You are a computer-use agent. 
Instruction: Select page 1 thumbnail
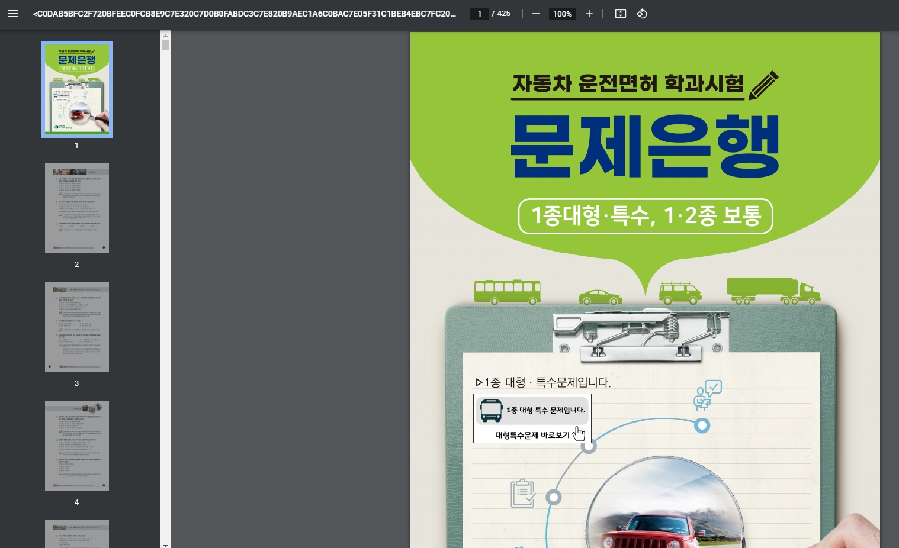point(77,89)
